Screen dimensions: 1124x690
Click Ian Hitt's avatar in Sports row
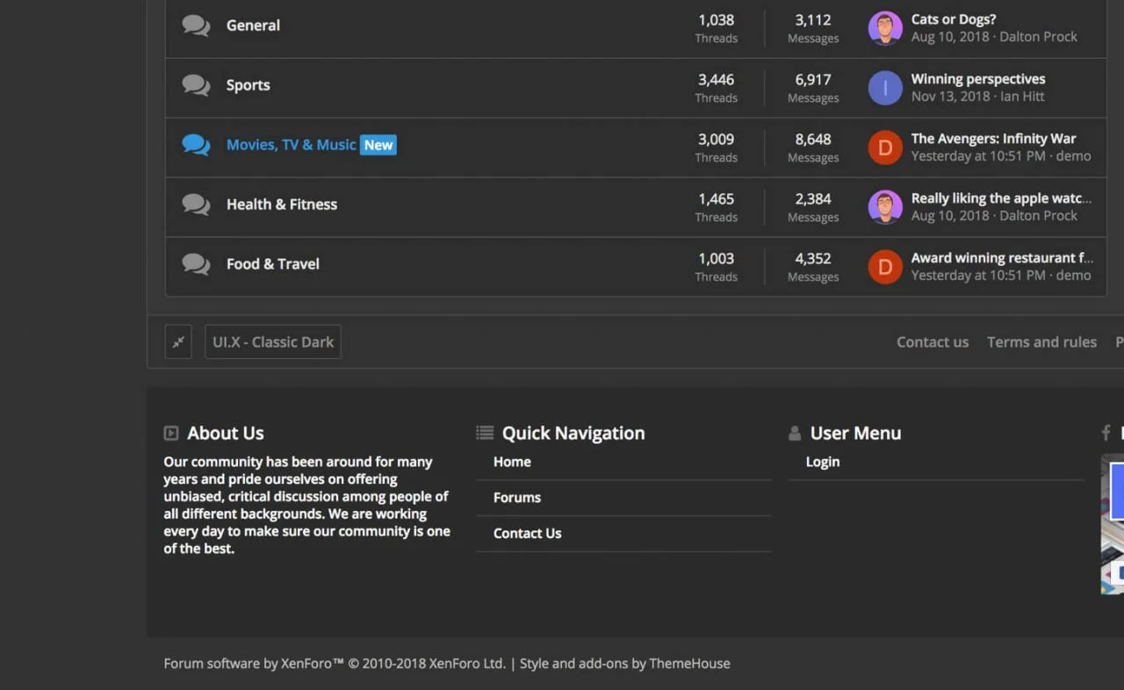point(885,88)
